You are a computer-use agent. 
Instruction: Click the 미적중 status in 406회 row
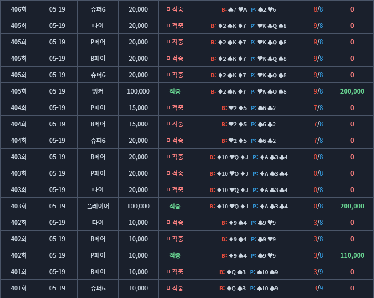tap(175, 9)
